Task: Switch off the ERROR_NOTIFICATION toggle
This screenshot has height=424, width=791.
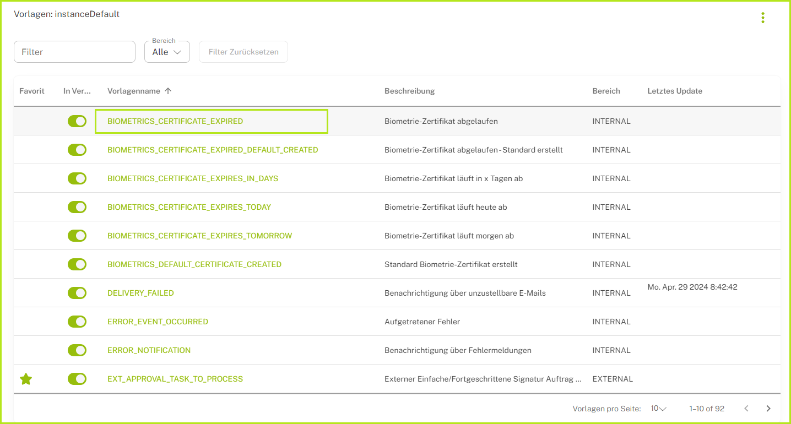Action: point(77,350)
